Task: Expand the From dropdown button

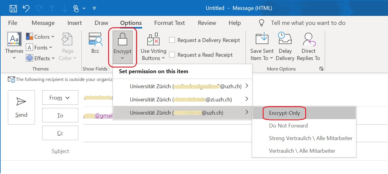Action: point(60,98)
